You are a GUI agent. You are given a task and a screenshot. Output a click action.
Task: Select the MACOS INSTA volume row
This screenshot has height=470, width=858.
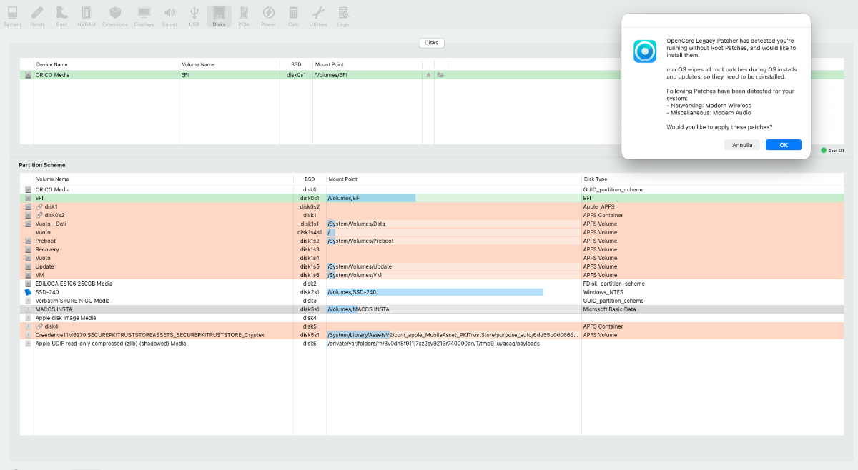pyautogui.click(x=432, y=309)
